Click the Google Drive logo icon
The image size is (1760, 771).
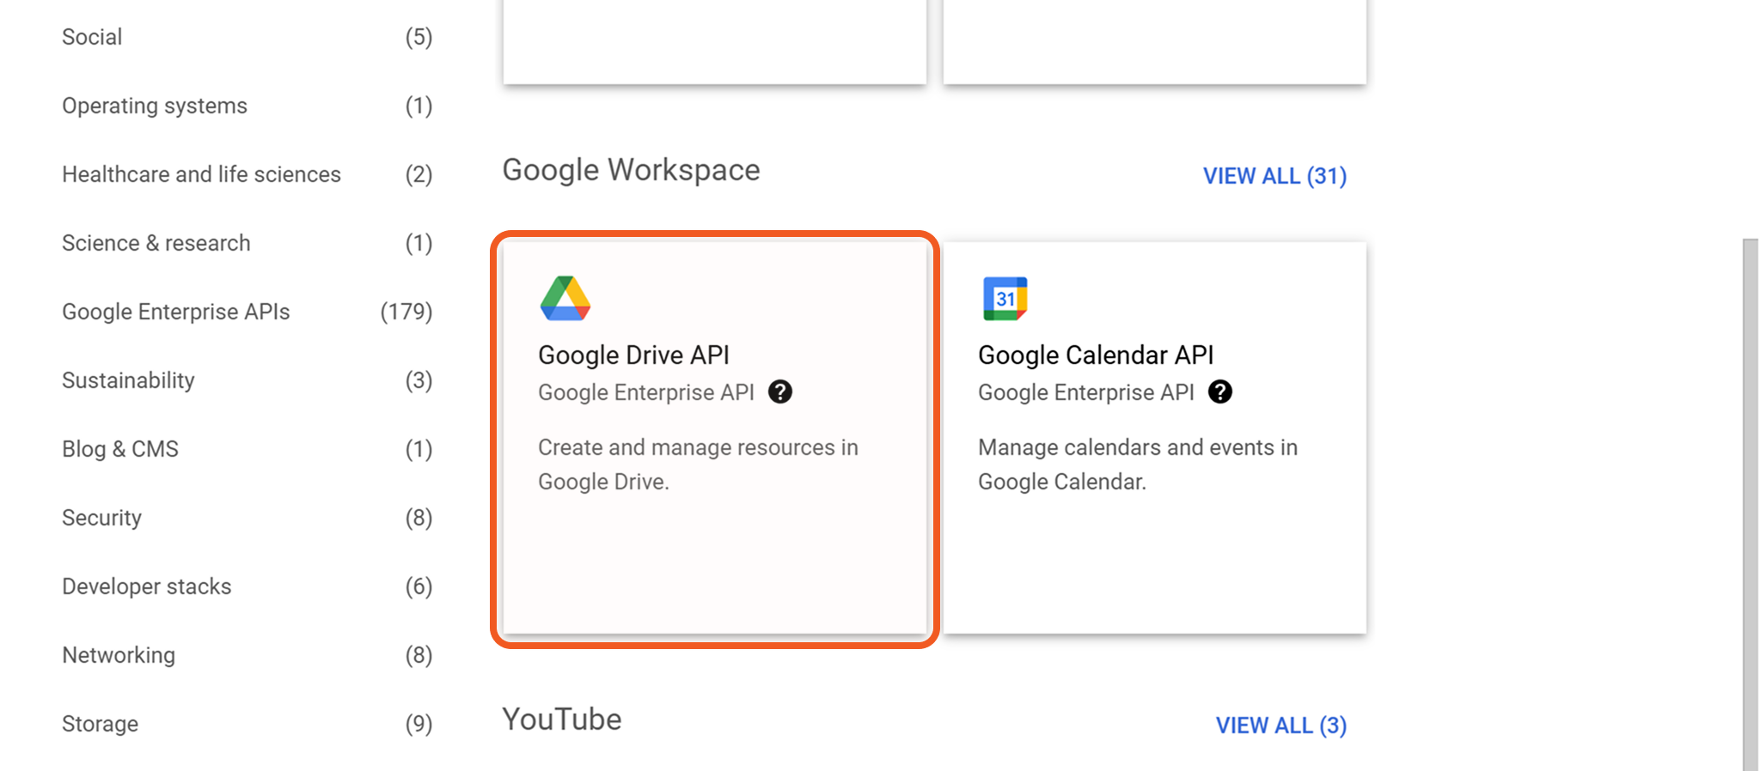565,299
